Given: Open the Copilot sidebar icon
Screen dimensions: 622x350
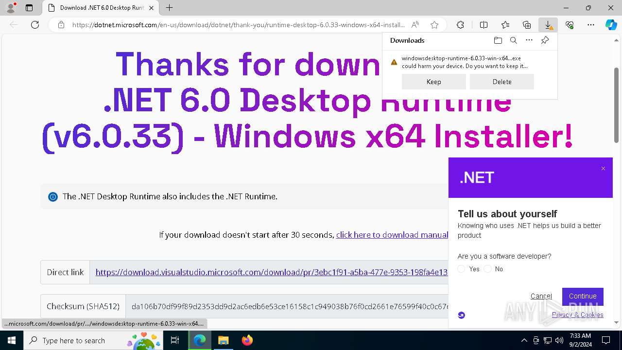Looking at the screenshot, I should point(611,25).
